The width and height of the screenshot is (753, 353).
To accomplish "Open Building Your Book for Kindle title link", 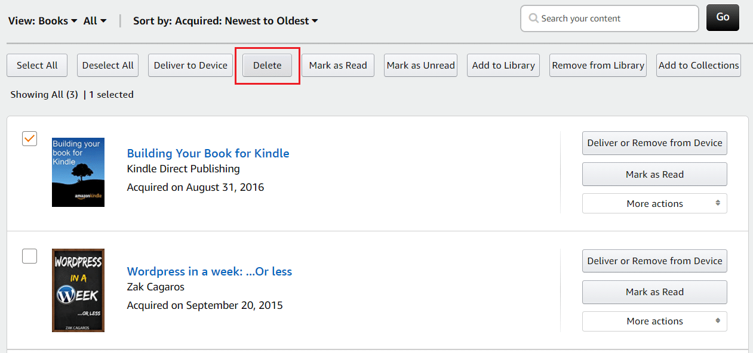I will 208,153.
